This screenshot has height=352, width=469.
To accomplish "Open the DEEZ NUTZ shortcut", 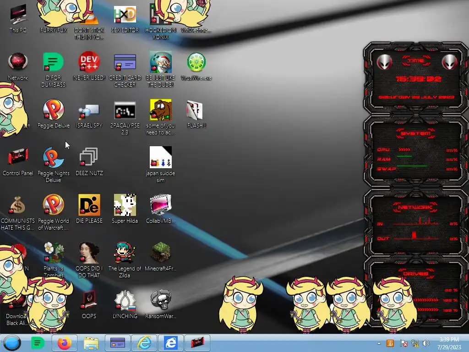I will (x=89, y=162).
